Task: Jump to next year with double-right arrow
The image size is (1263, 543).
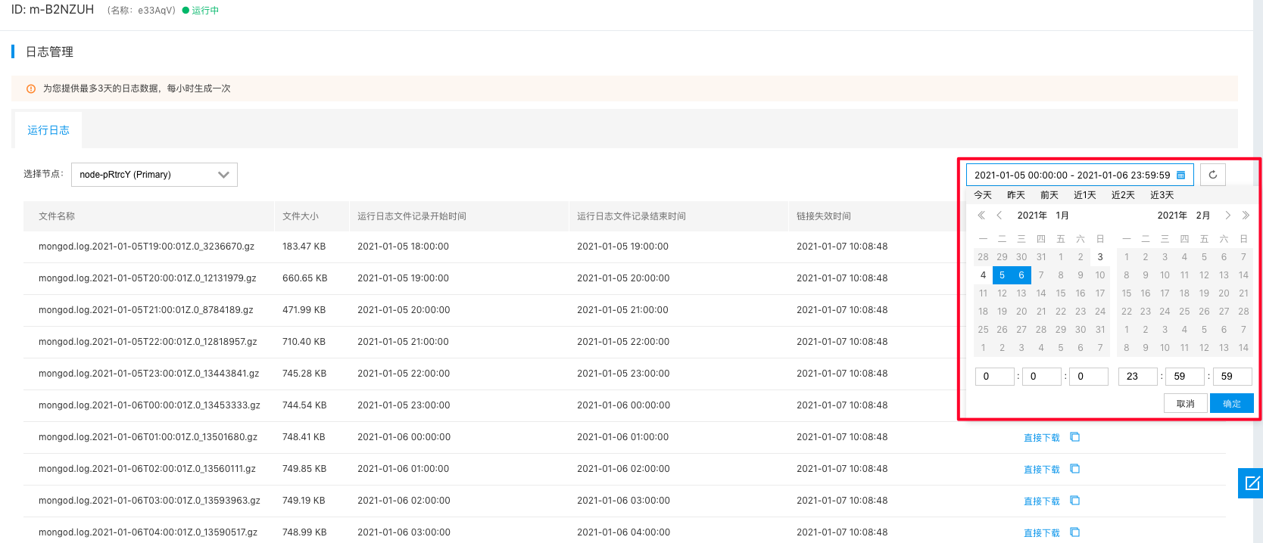Action: (1246, 216)
